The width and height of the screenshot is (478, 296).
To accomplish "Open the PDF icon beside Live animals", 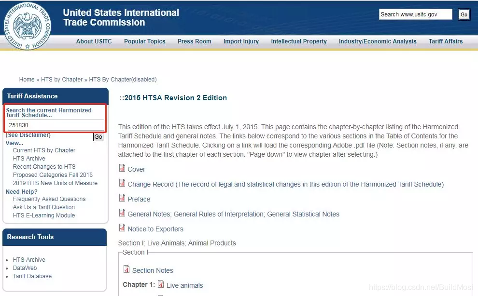I will click(161, 284).
